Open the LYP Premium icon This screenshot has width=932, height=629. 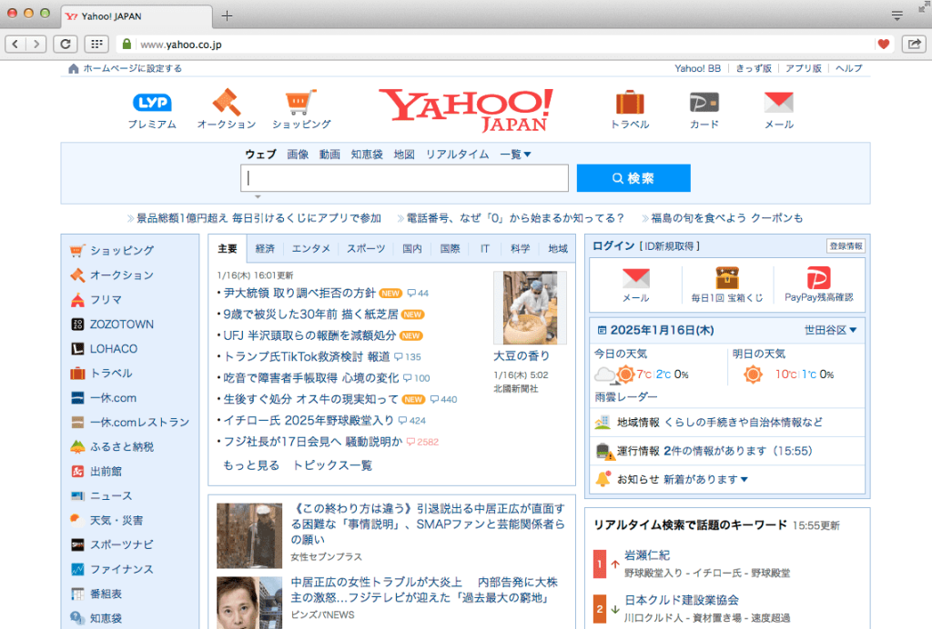152,103
